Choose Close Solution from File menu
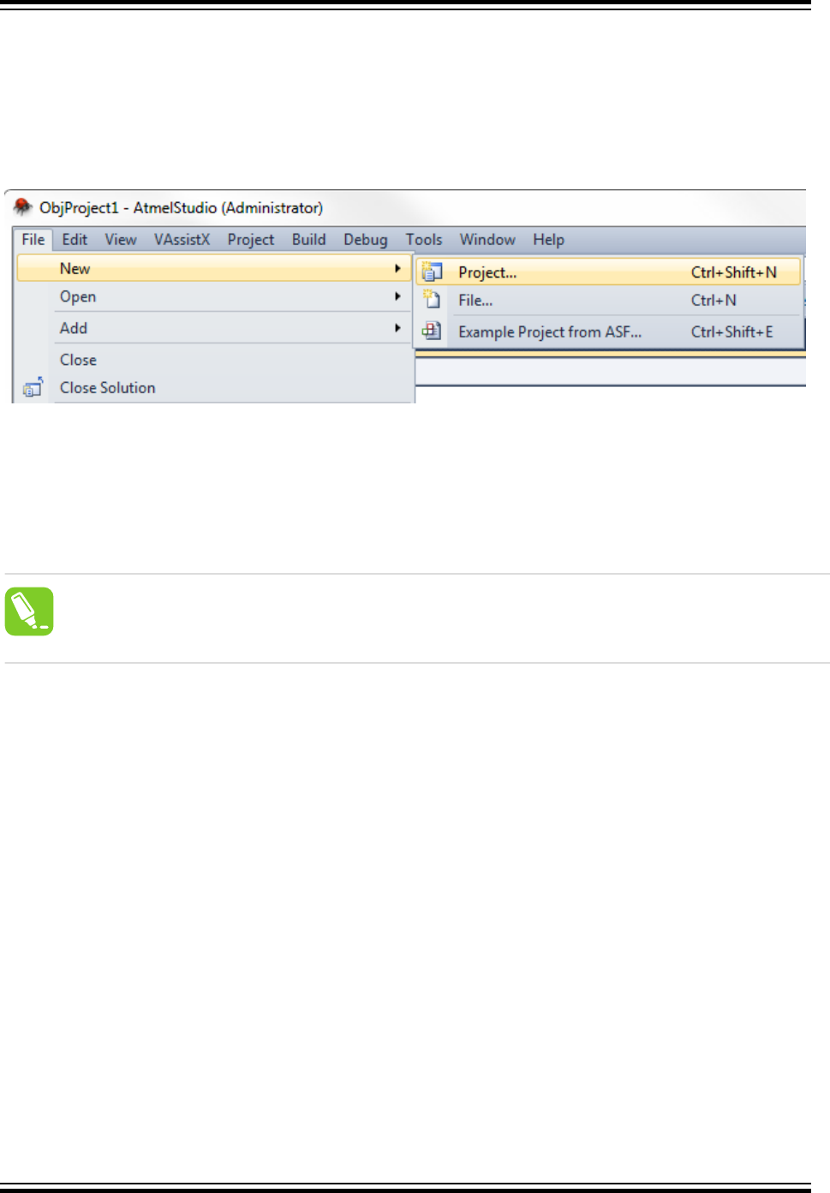Screen dimensions: 830x1193 (x=214, y=388)
